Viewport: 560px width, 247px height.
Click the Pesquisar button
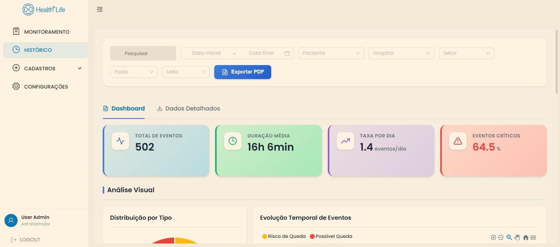(143, 53)
